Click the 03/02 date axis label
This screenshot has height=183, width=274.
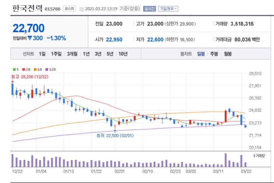191,171
